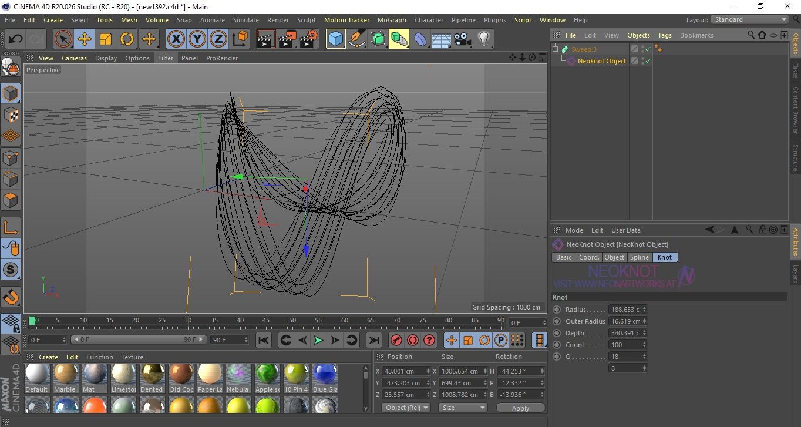Switch to the Basic tab

click(564, 257)
